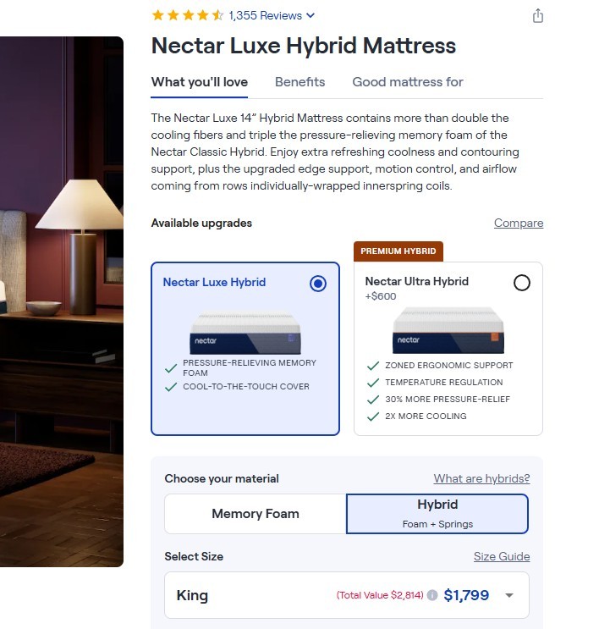Choose Hybrid Foam + Springs material option

437,514
